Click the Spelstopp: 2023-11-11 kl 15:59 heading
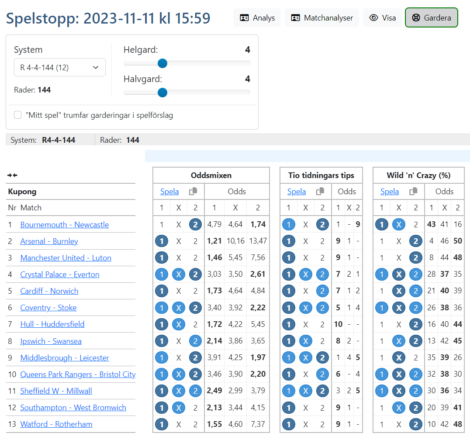Screen dimensions: 470x436 (108, 18)
